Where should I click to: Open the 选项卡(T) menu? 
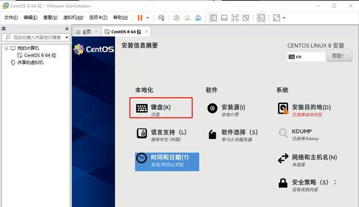pyautogui.click(x=98, y=18)
